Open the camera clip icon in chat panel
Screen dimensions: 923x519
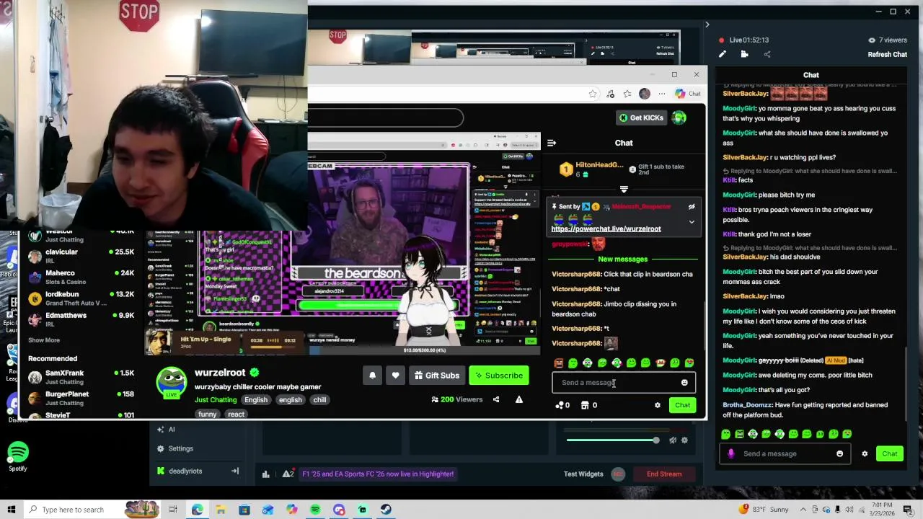[744, 55]
